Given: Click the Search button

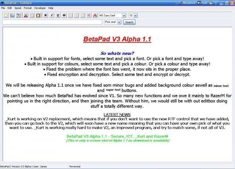Looking at the screenshot, I should [129, 22].
